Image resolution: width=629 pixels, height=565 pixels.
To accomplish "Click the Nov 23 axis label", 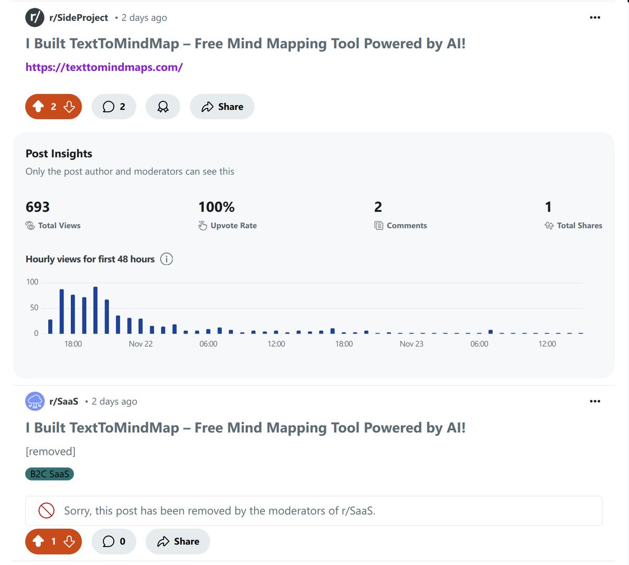I will point(411,344).
